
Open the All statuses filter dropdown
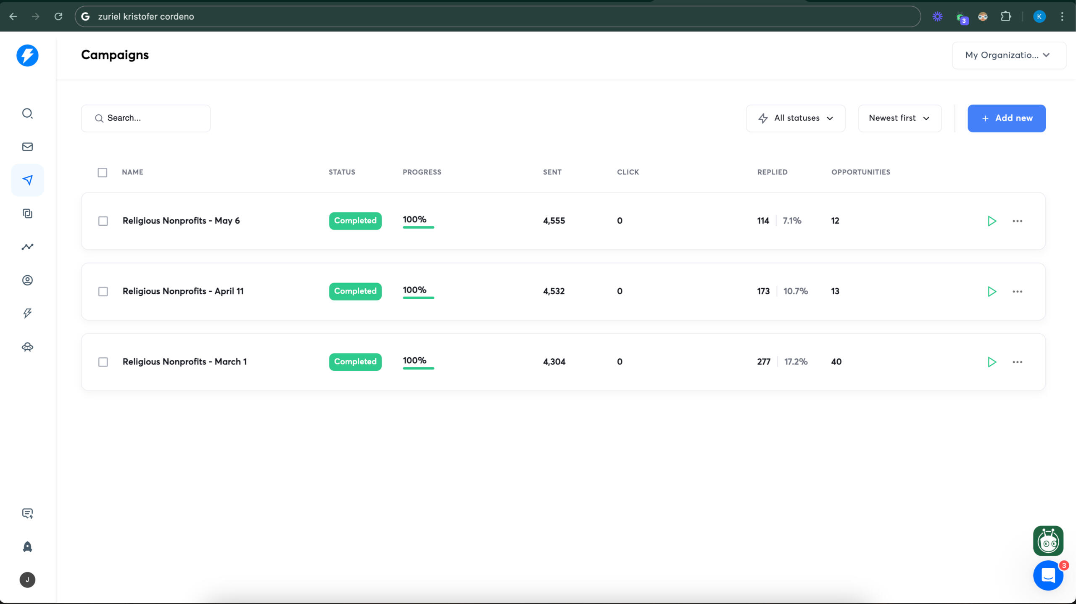(795, 119)
